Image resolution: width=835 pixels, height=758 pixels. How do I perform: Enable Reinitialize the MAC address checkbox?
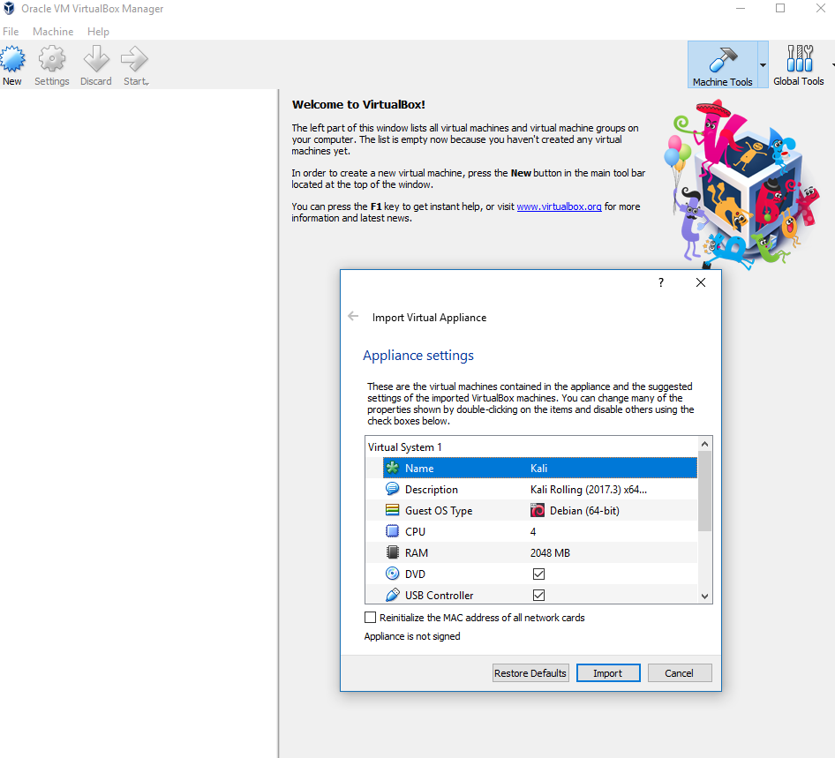pyautogui.click(x=370, y=618)
